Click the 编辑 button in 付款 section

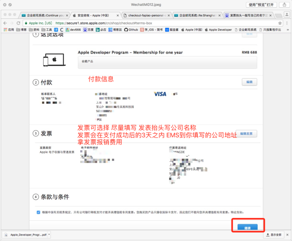[249, 82]
